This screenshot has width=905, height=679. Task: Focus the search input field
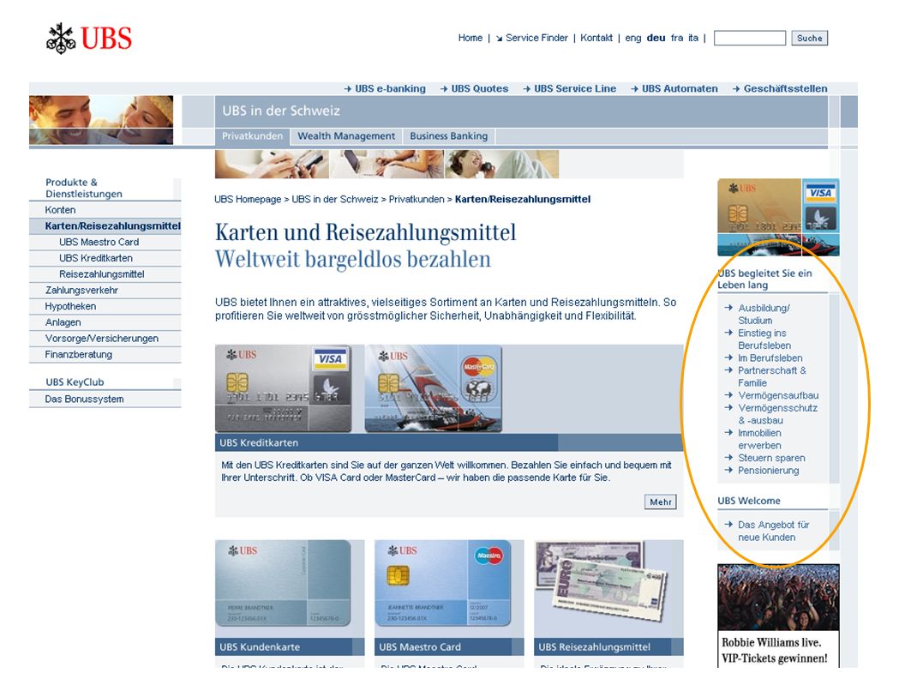pyautogui.click(x=750, y=38)
